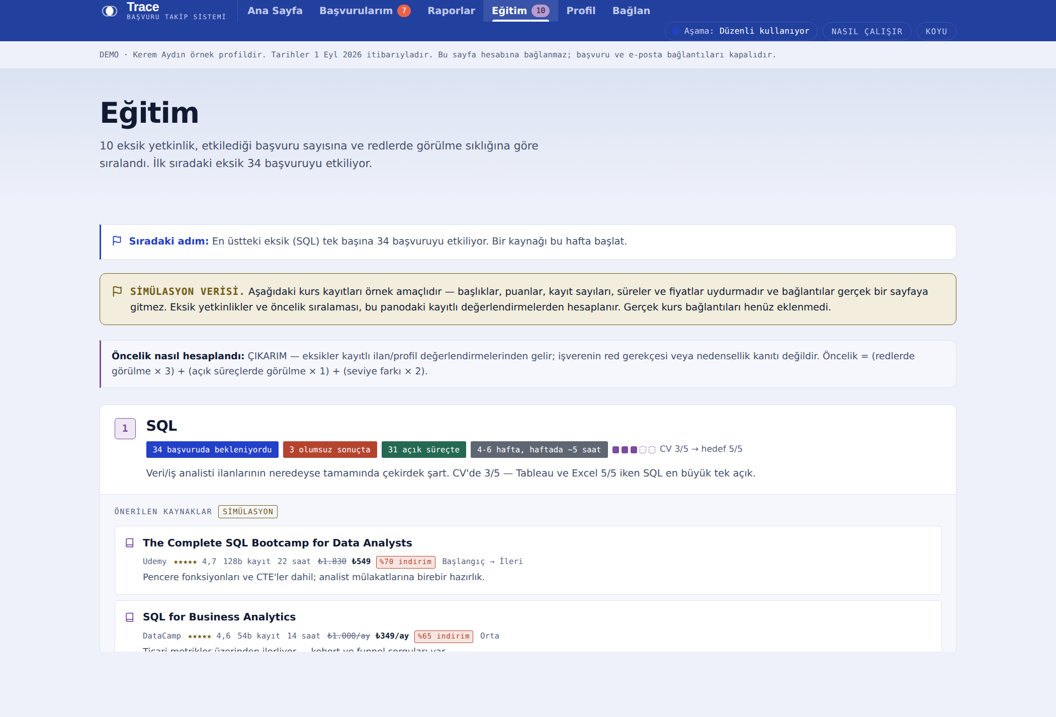Open SQL for Business Analytics course
Viewport: 1056px width, 717px height.
[x=219, y=617]
